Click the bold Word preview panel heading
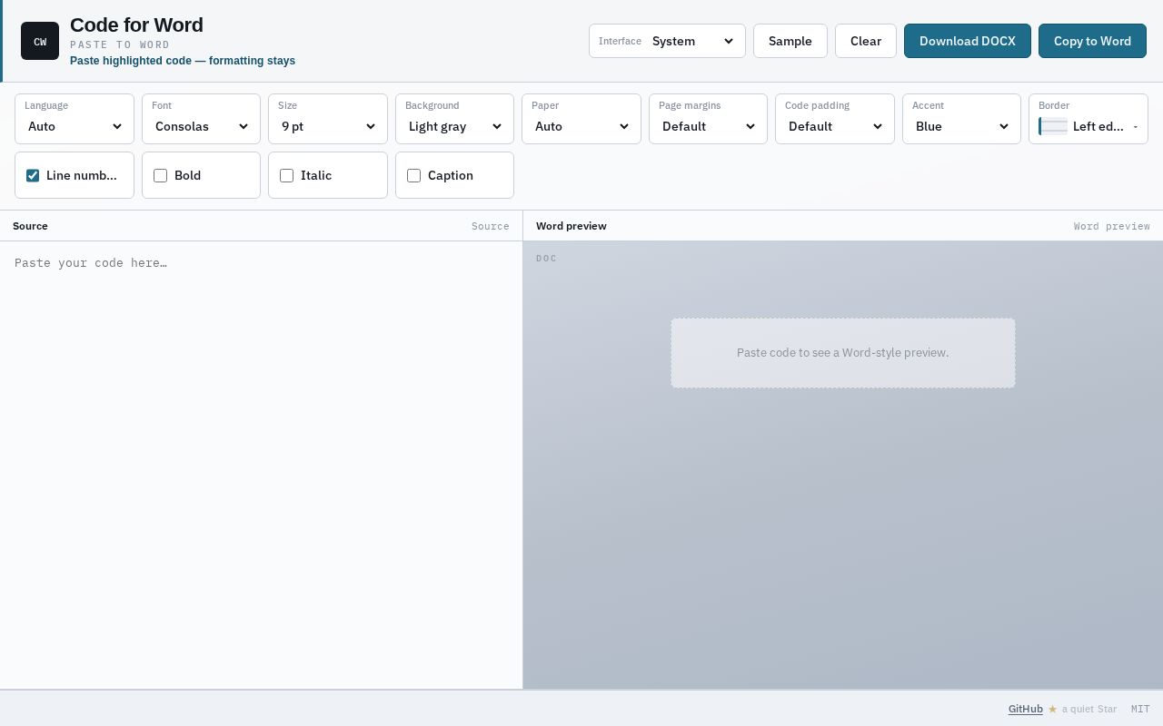 click(572, 226)
